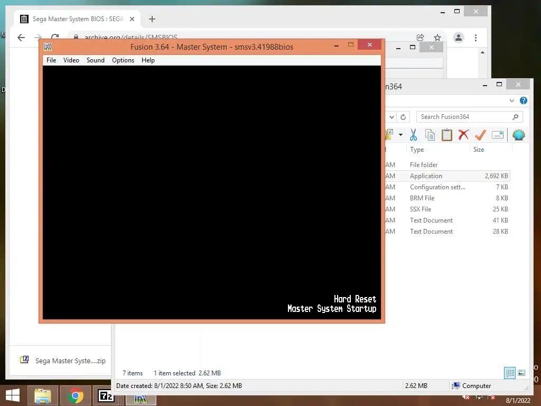This screenshot has width=541, height=406.
Task: Open the Video menu in Fusion
Action: coord(71,60)
